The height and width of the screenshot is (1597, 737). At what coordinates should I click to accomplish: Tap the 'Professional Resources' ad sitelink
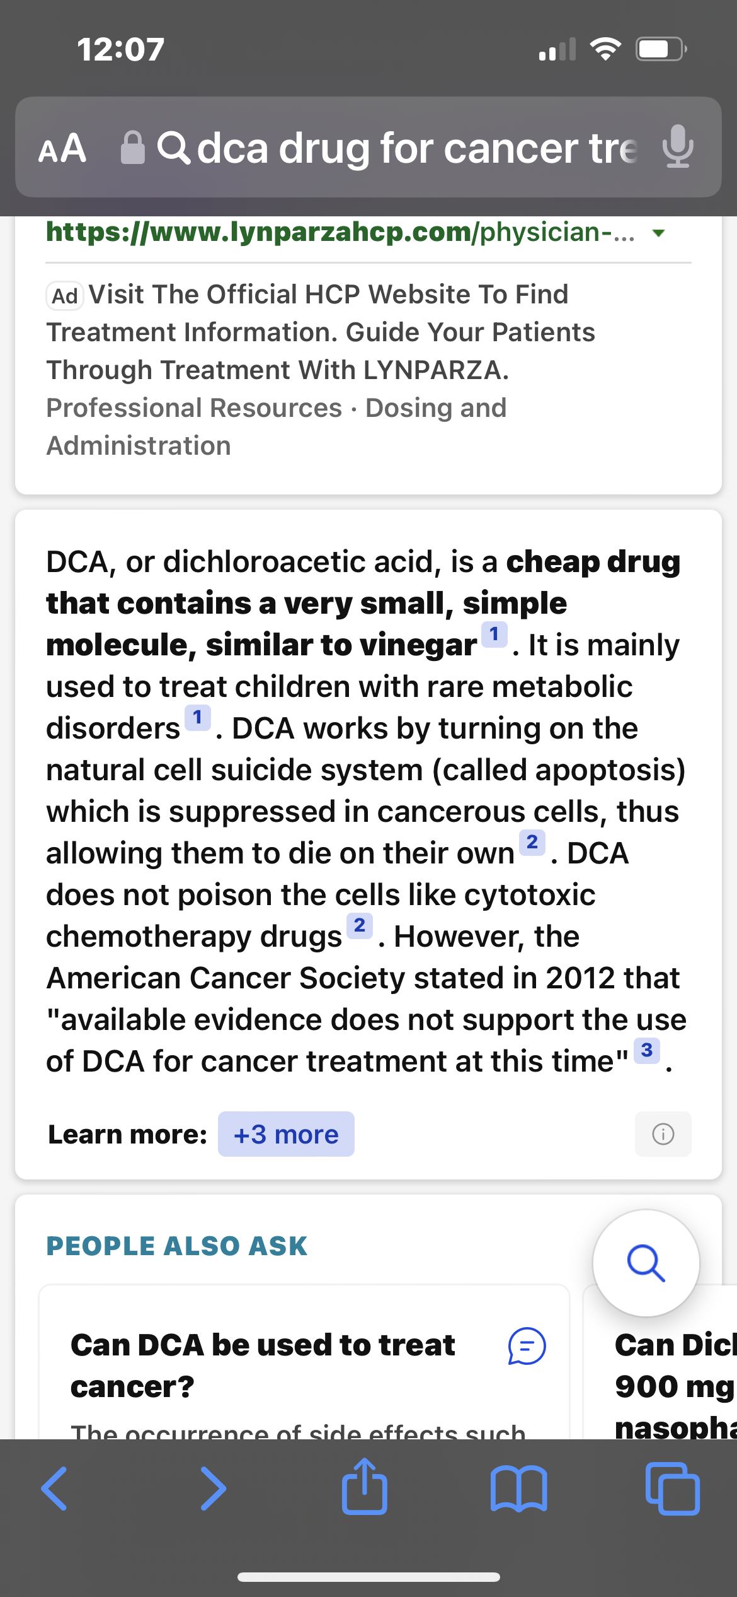[x=194, y=408]
